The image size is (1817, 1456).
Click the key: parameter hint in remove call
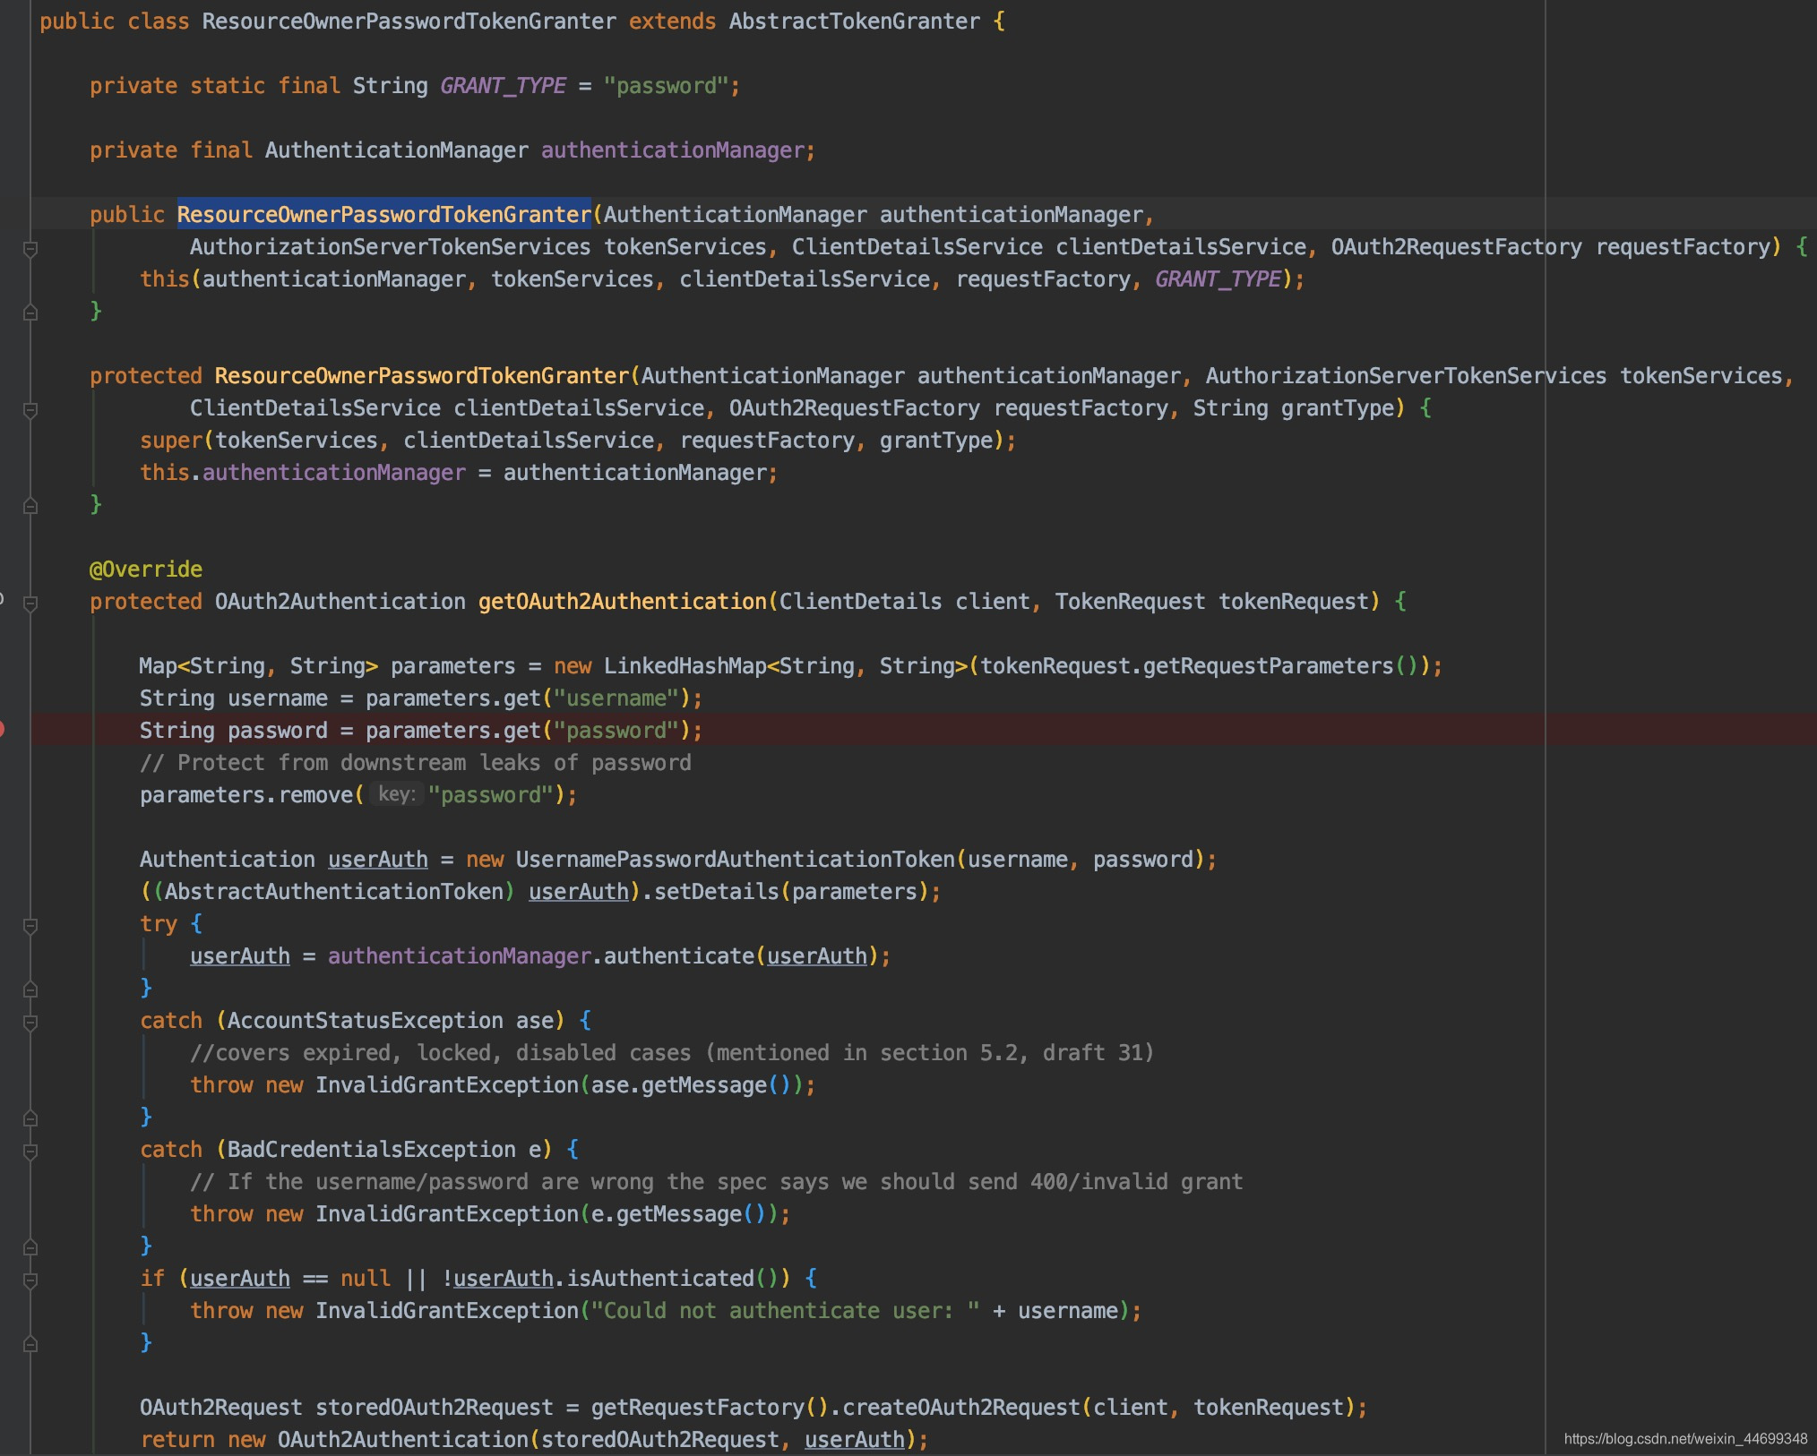(x=396, y=794)
